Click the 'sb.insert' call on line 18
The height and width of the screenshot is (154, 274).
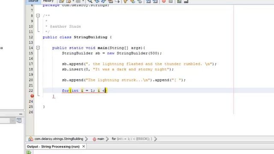pyautogui.click(x=72, y=69)
